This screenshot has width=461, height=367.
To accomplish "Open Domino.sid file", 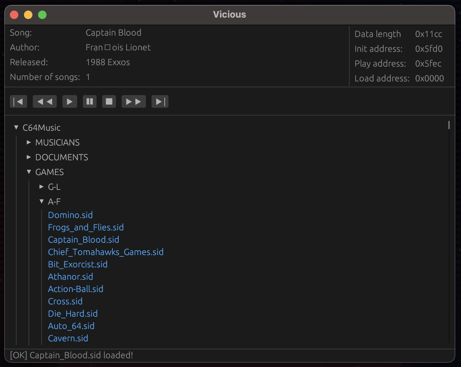I will click(x=70, y=215).
